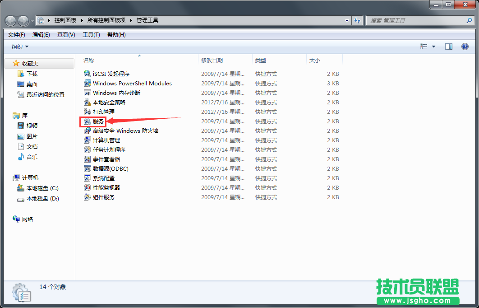479x308 pixels.
Task: Click the Help question mark icon
Action: pos(465,46)
